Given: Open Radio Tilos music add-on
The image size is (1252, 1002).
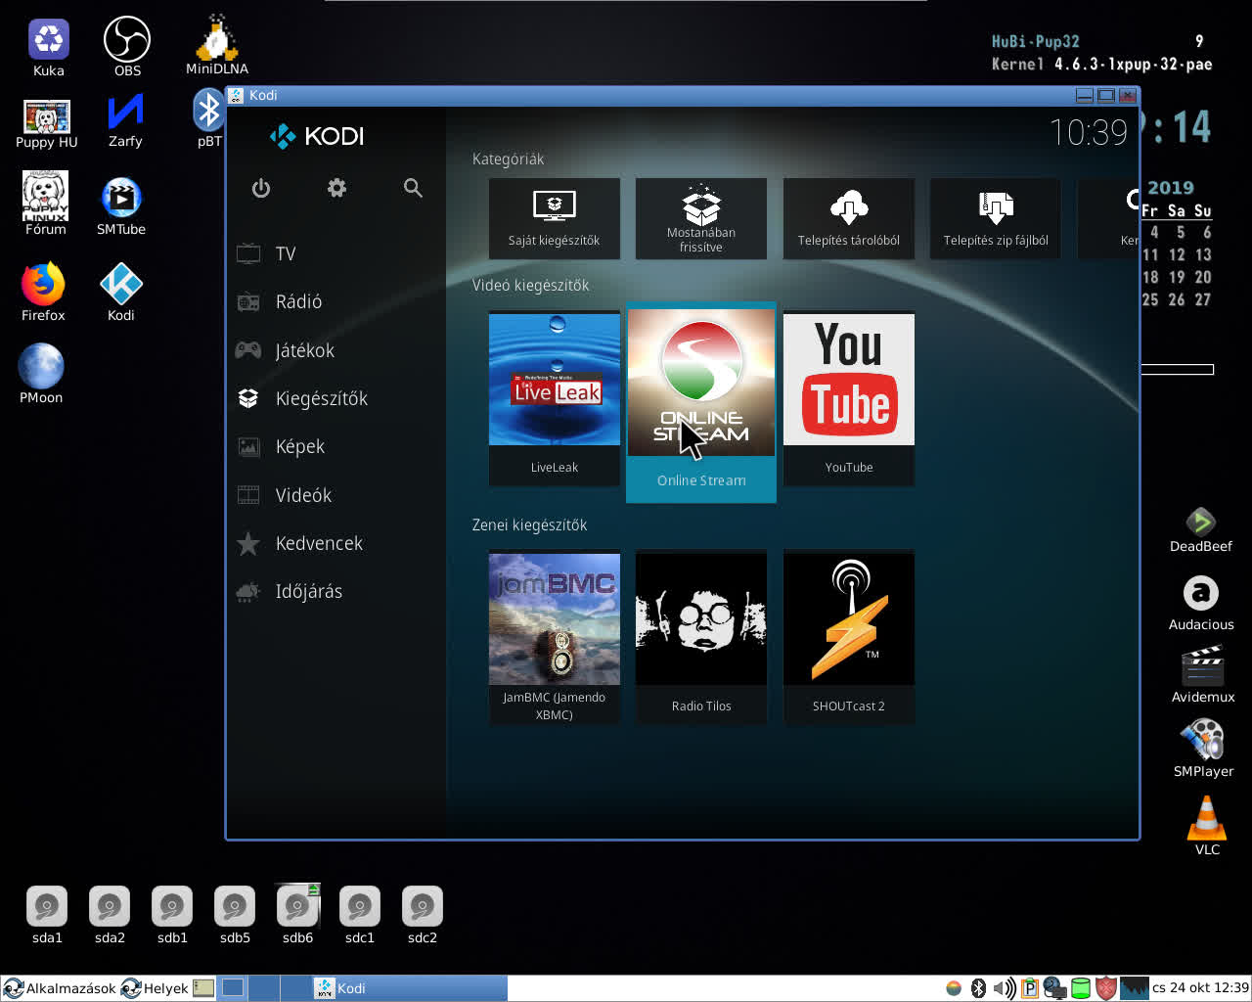Looking at the screenshot, I should pyautogui.click(x=701, y=637).
